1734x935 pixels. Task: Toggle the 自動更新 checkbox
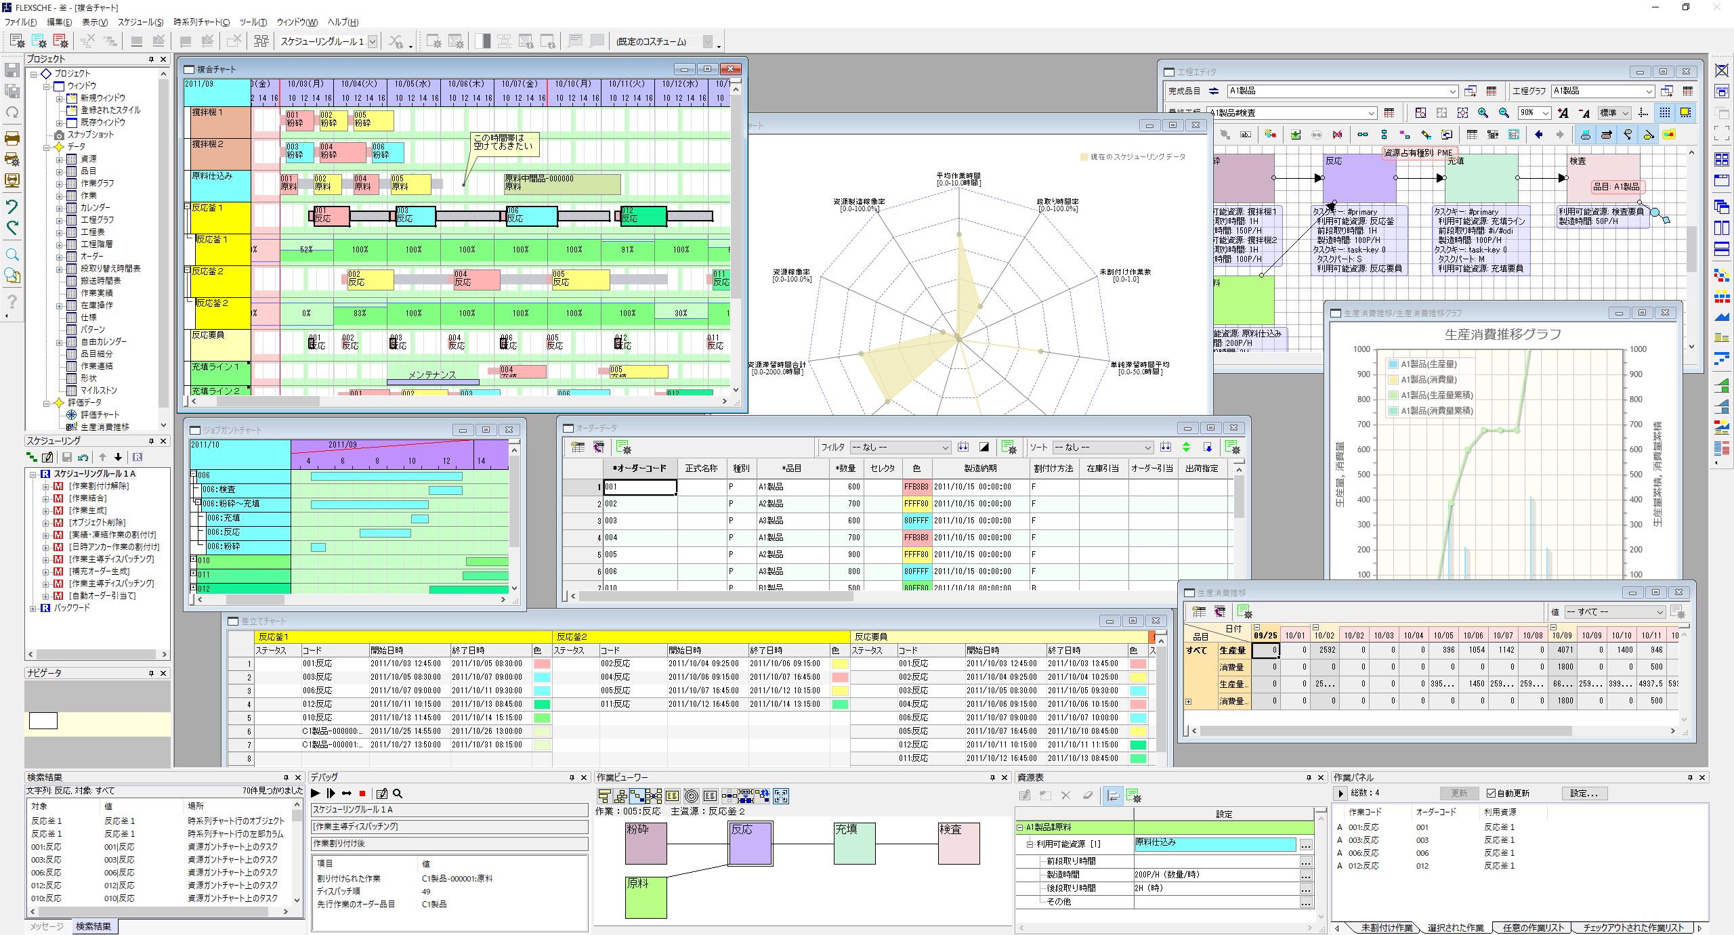(x=1491, y=793)
